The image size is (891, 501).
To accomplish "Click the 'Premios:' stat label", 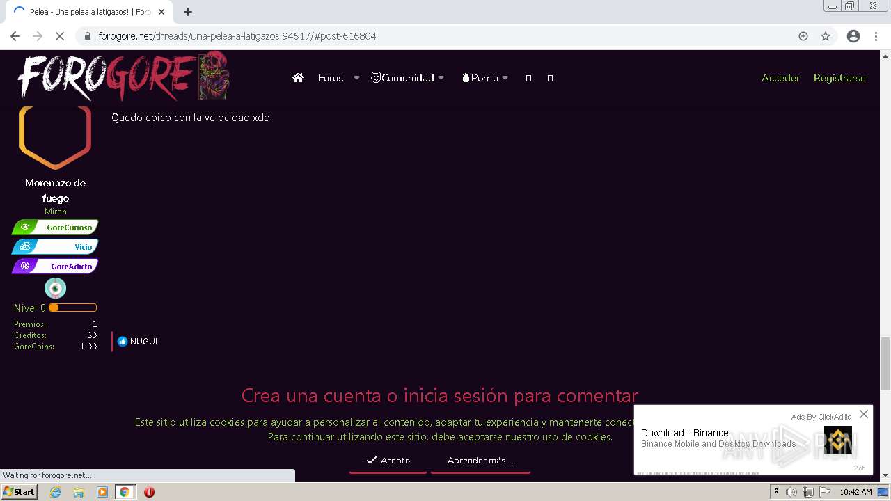I will tap(30, 324).
